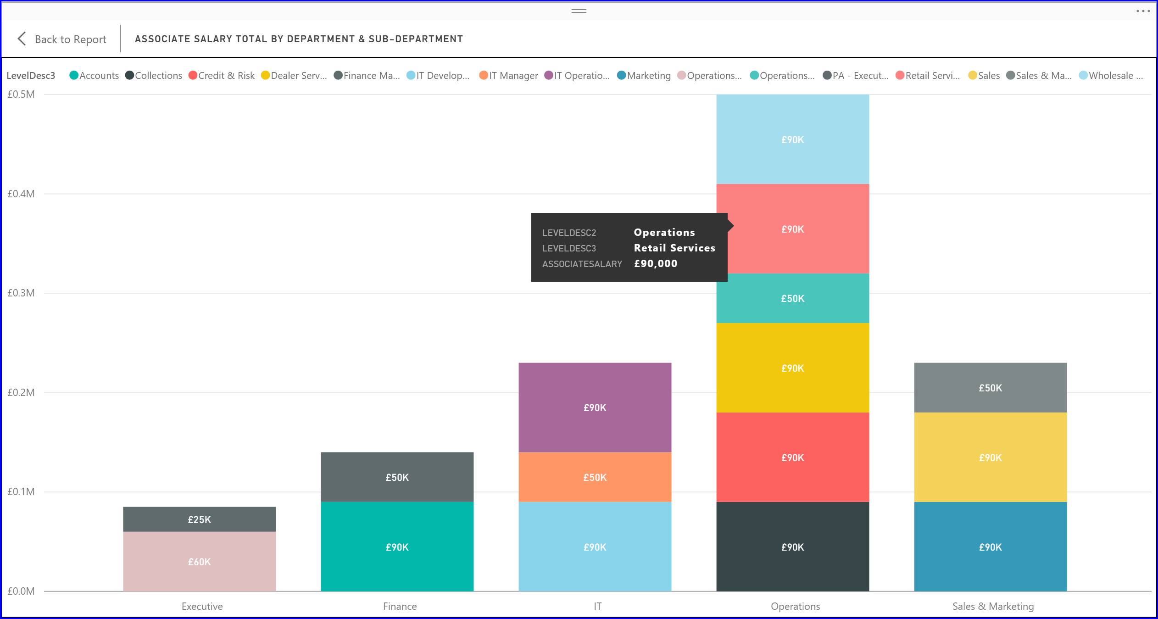Image resolution: width=1158 pixels, height=619 pixels.
Task: Click the £60K segment in Executive column
Action: (199, 561)
